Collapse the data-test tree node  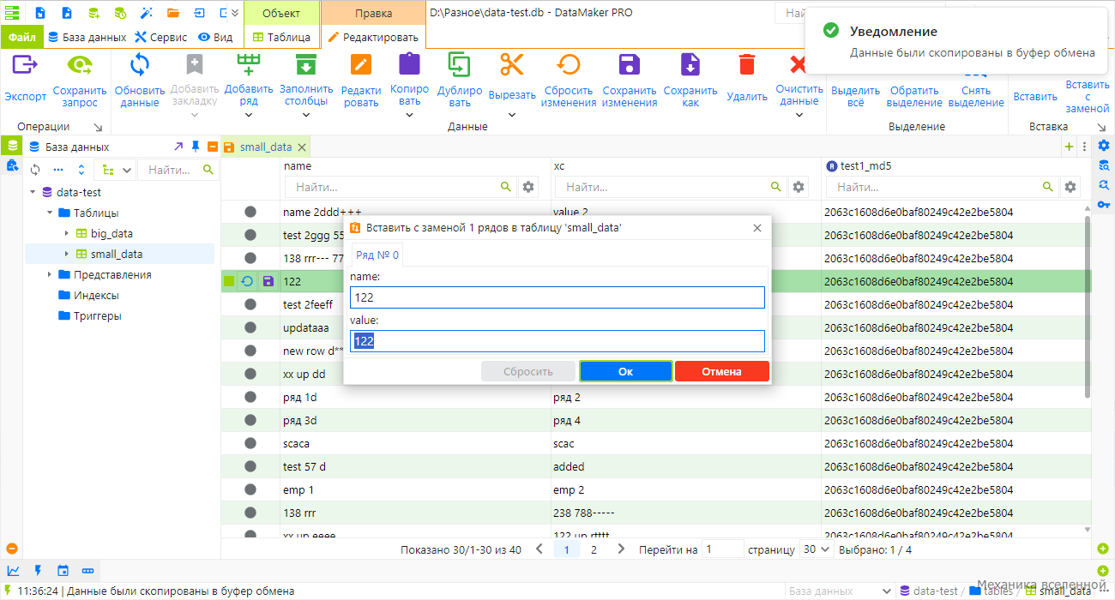33,192
